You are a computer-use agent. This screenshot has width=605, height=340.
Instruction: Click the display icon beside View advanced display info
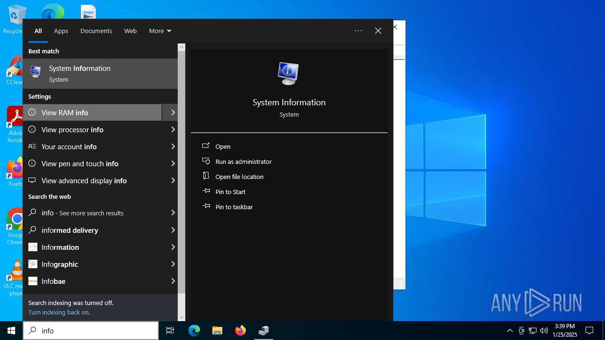click(x=32, y=180)
